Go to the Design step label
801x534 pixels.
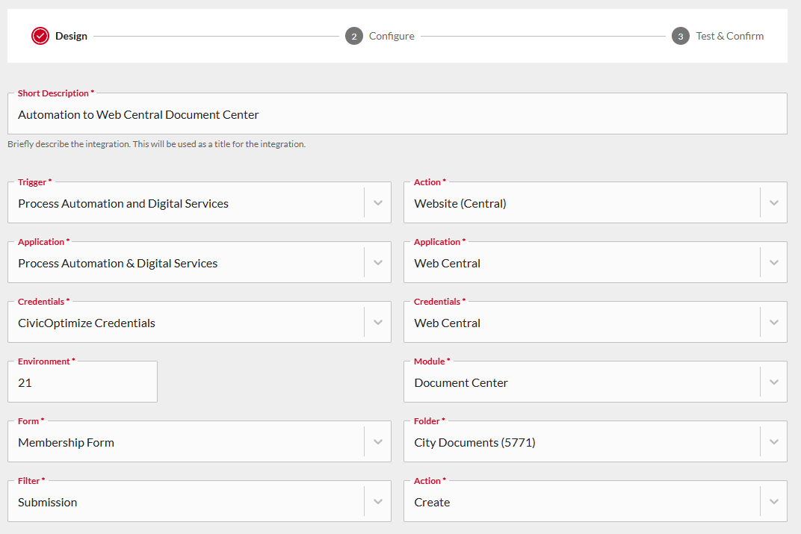(x=72, y=37)
